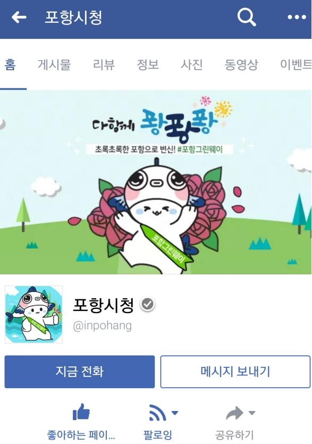Open the search magnifier icon
This screenshot has width=312, height=444.
247,17
